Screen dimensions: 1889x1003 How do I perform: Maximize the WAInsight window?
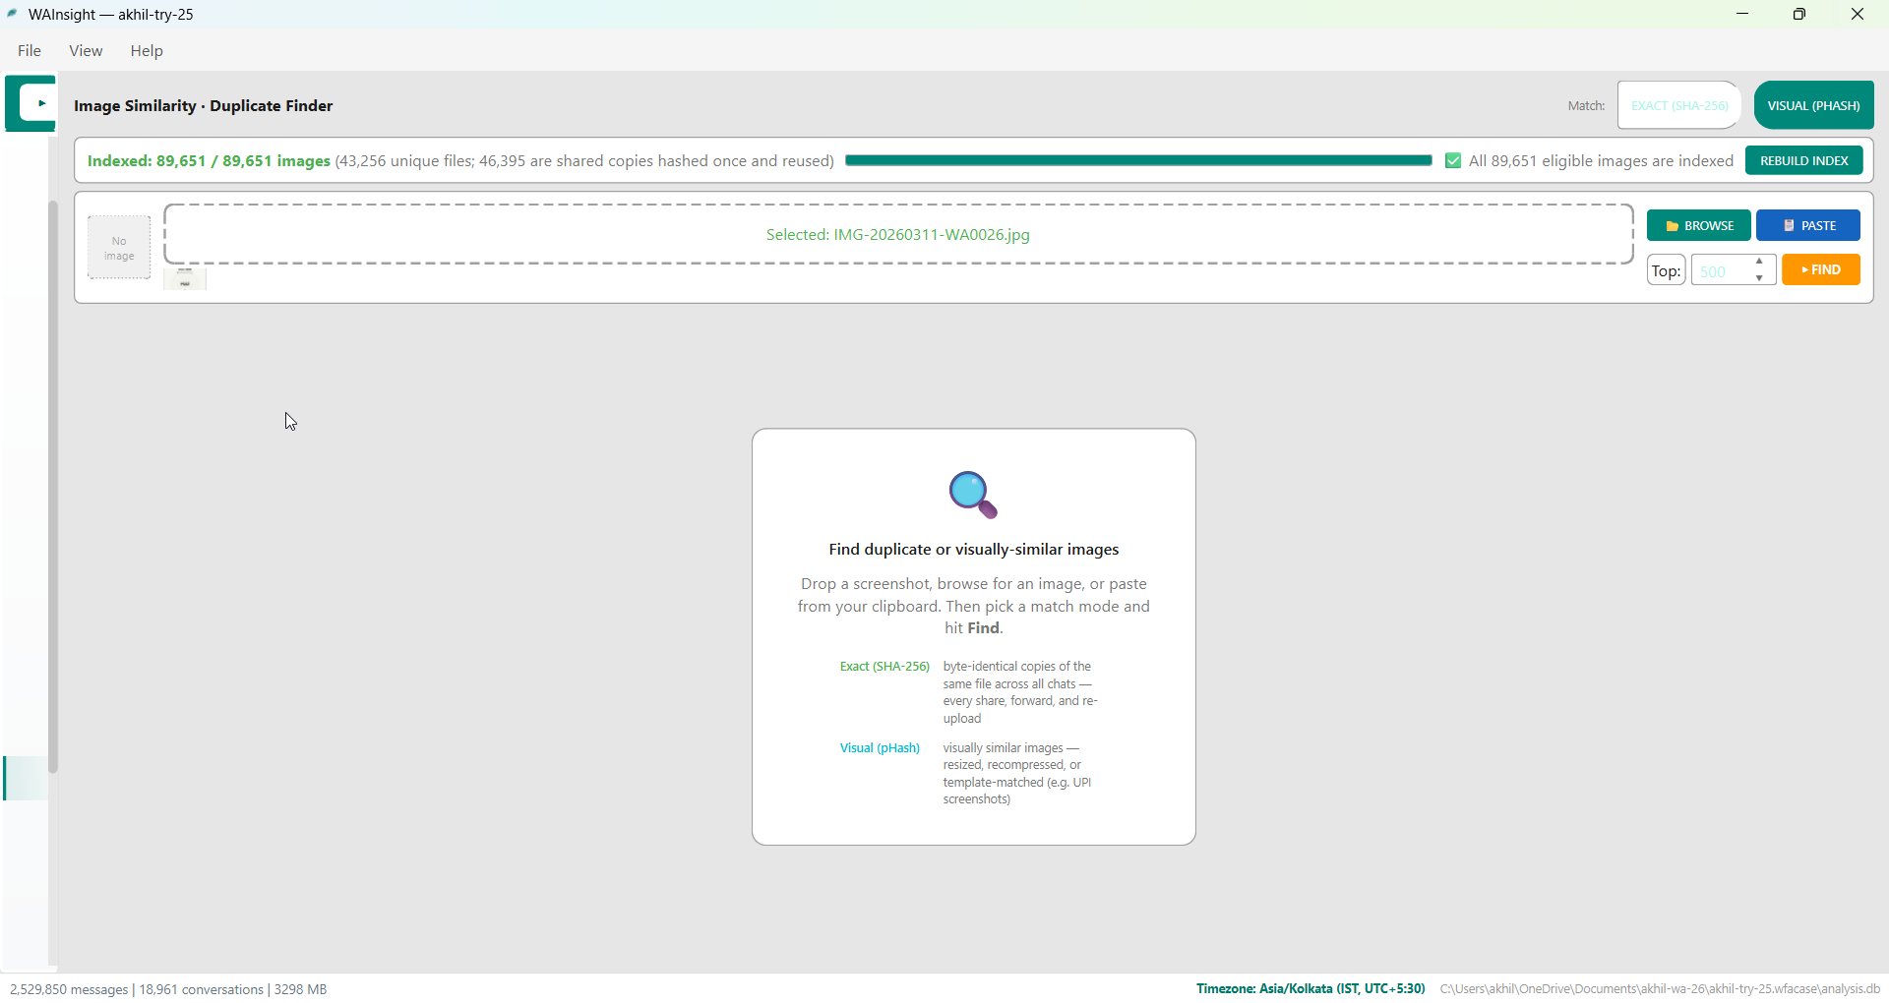[x=1799, y=14]
